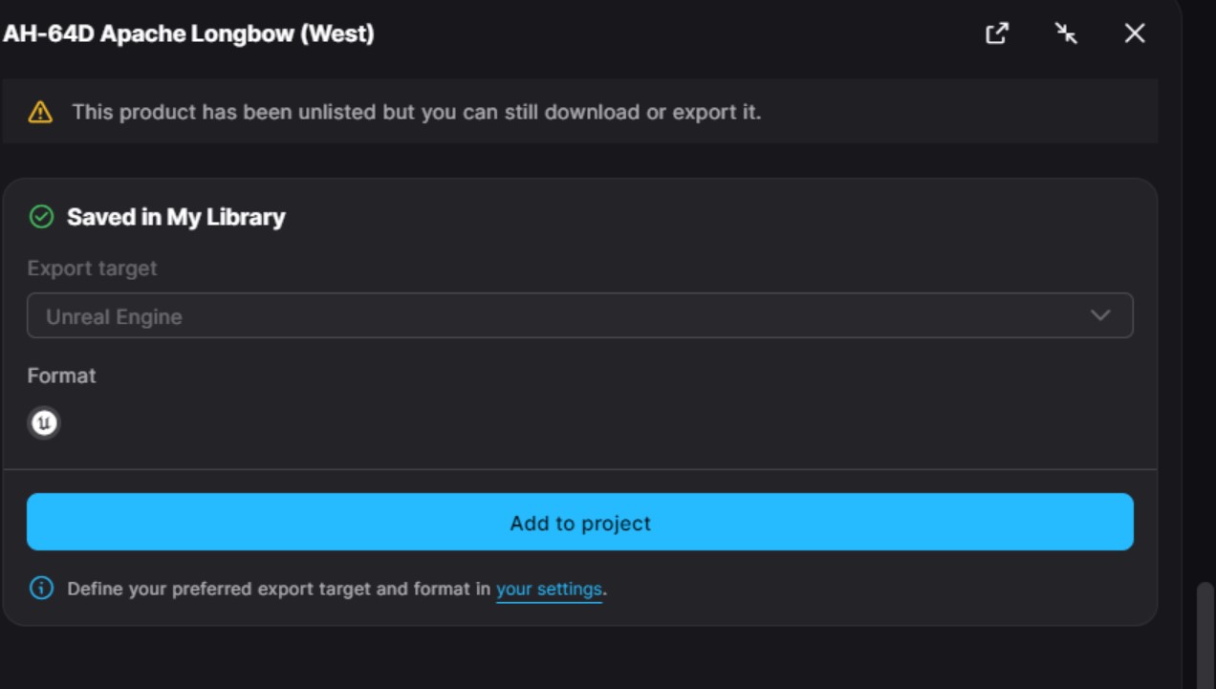Click the AH-64D Apache Longbow (West) title
The image size is (1216, 689).
point(188,33)
